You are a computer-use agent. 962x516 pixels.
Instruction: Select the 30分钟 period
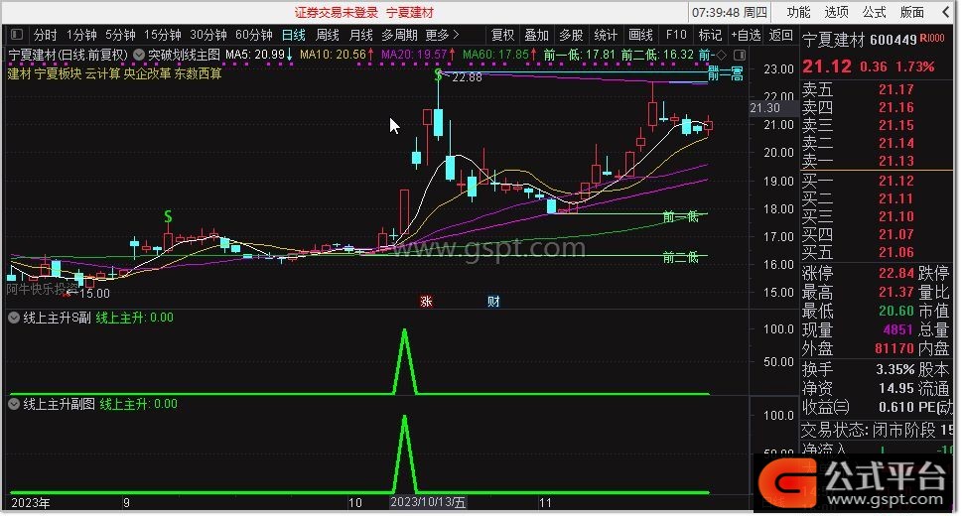207,35
